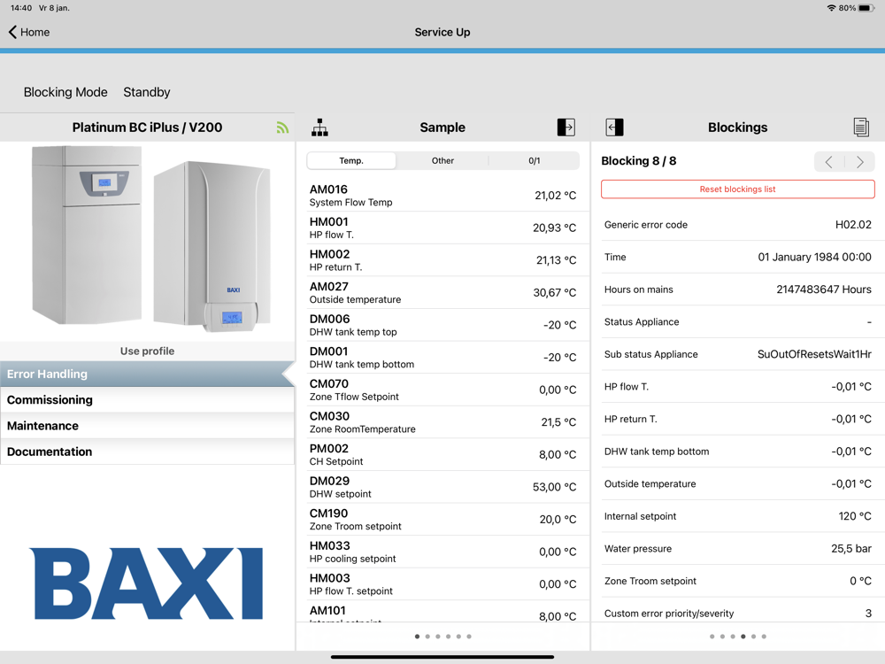This screenshot has height=664, width=885.
Task: Show next blocking entry
Action: click(x=859, y=162)
